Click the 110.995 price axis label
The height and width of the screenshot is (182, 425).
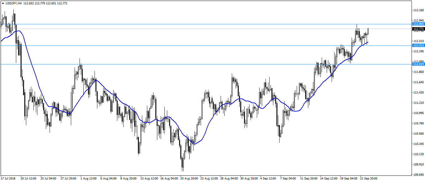pos(418,113)
